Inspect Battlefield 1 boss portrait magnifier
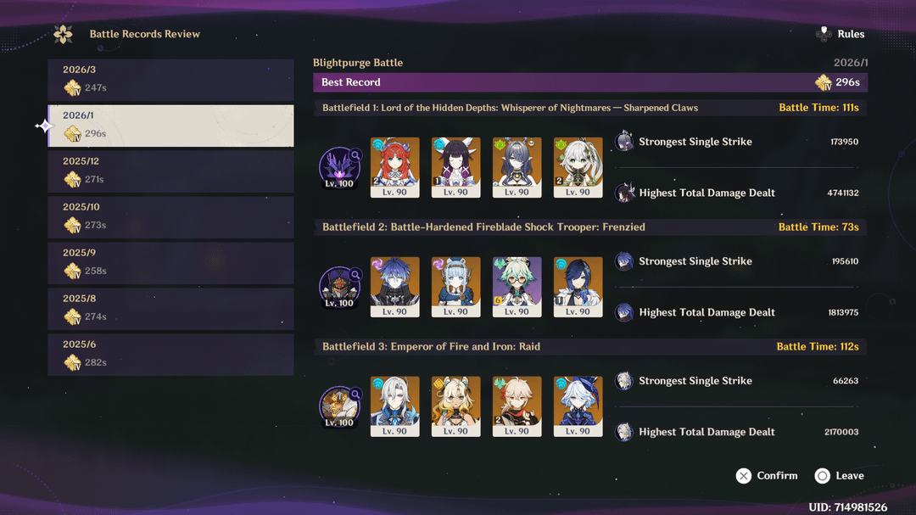916x515 pixels. click(355, 155)
